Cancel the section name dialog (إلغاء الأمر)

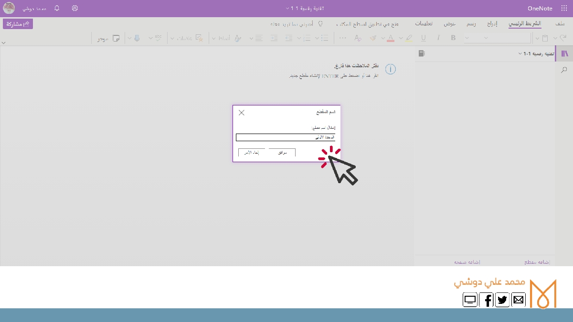tap(252, 153)
